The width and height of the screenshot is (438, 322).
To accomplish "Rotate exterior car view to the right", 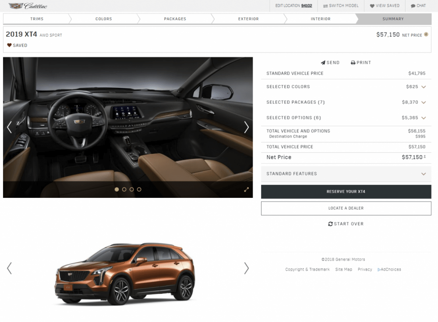I will tap(246, 268).
